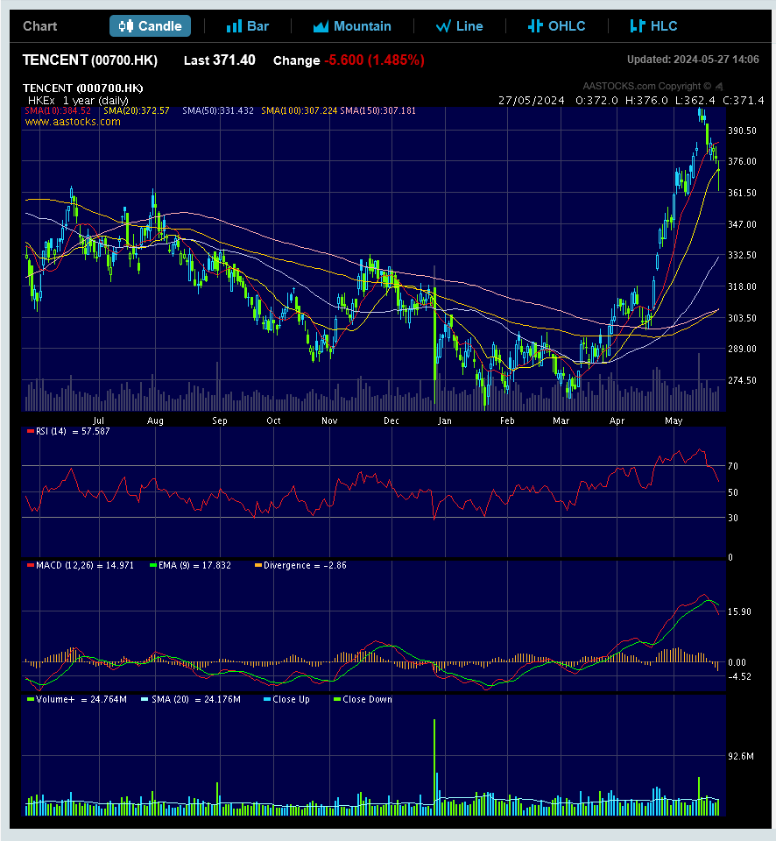This screenshot has width=776, height=841.
Task: Click the 27/05/2024 date in OHLC readout
Action: 532,100
